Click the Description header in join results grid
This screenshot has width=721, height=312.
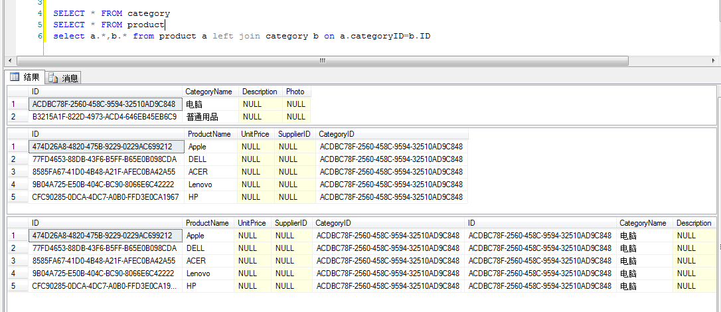coord(694,223)
